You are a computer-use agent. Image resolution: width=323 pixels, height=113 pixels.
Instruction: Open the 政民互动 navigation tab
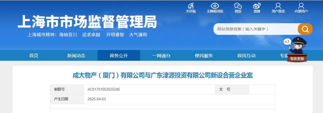[246, 56]
